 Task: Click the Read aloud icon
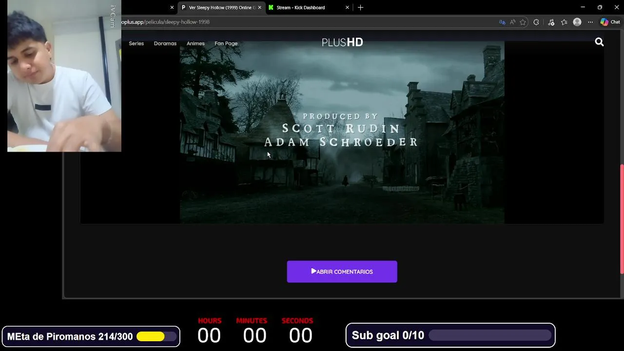(x=512, y=22)
